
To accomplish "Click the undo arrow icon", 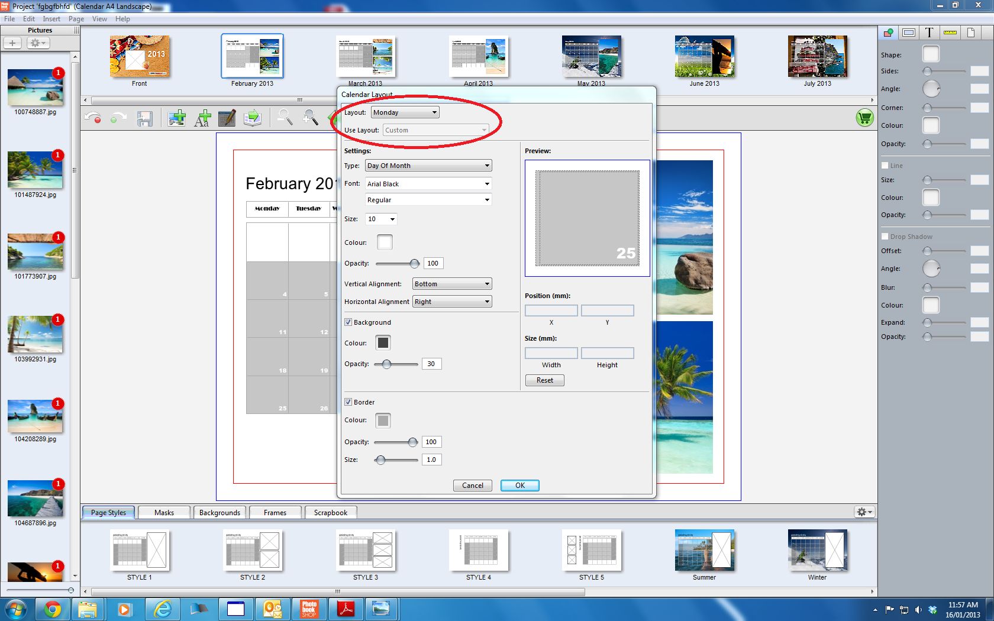I will click(93, 118).
